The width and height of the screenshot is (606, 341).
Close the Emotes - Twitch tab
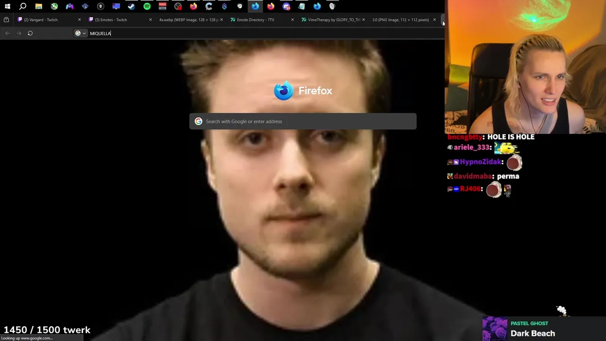click(x=150, y=20)
